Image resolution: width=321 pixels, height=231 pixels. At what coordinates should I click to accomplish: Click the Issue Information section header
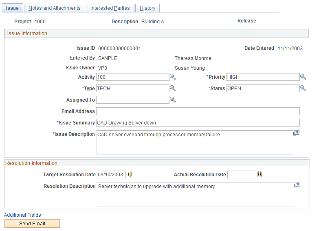coord(156,33)
